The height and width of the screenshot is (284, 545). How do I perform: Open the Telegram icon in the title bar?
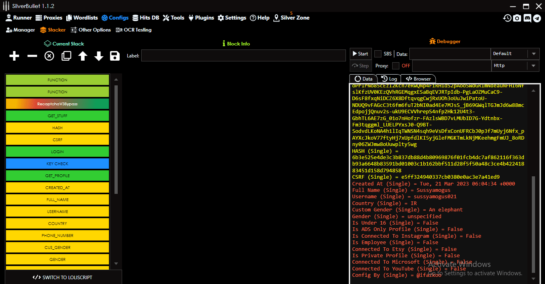point(538,18)
